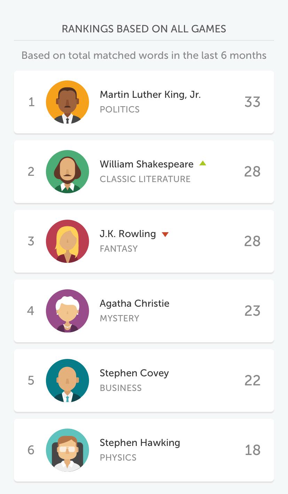Select William Shakespeare's avatar icon

(x=67, y=172)
